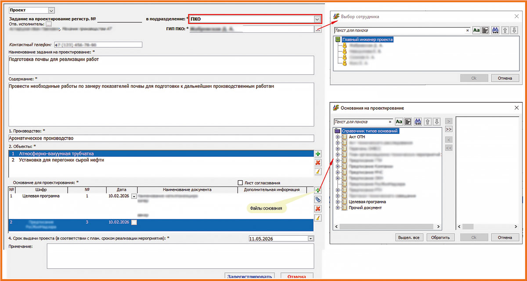Open the подразделение ПКО dropdown

click(x=317, y=19)
